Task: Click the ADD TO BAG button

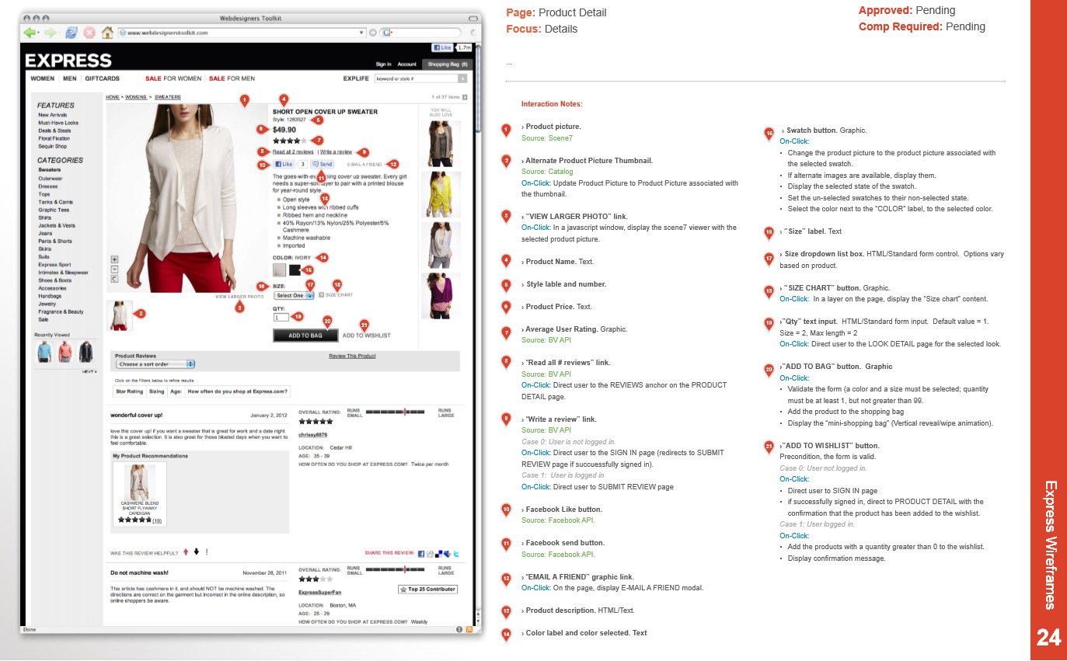Action: (x=305, y=336)
